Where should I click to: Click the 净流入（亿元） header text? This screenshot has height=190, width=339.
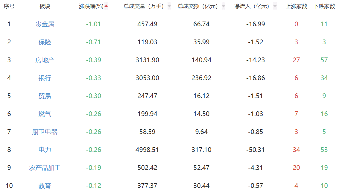[x=252, y=6]
